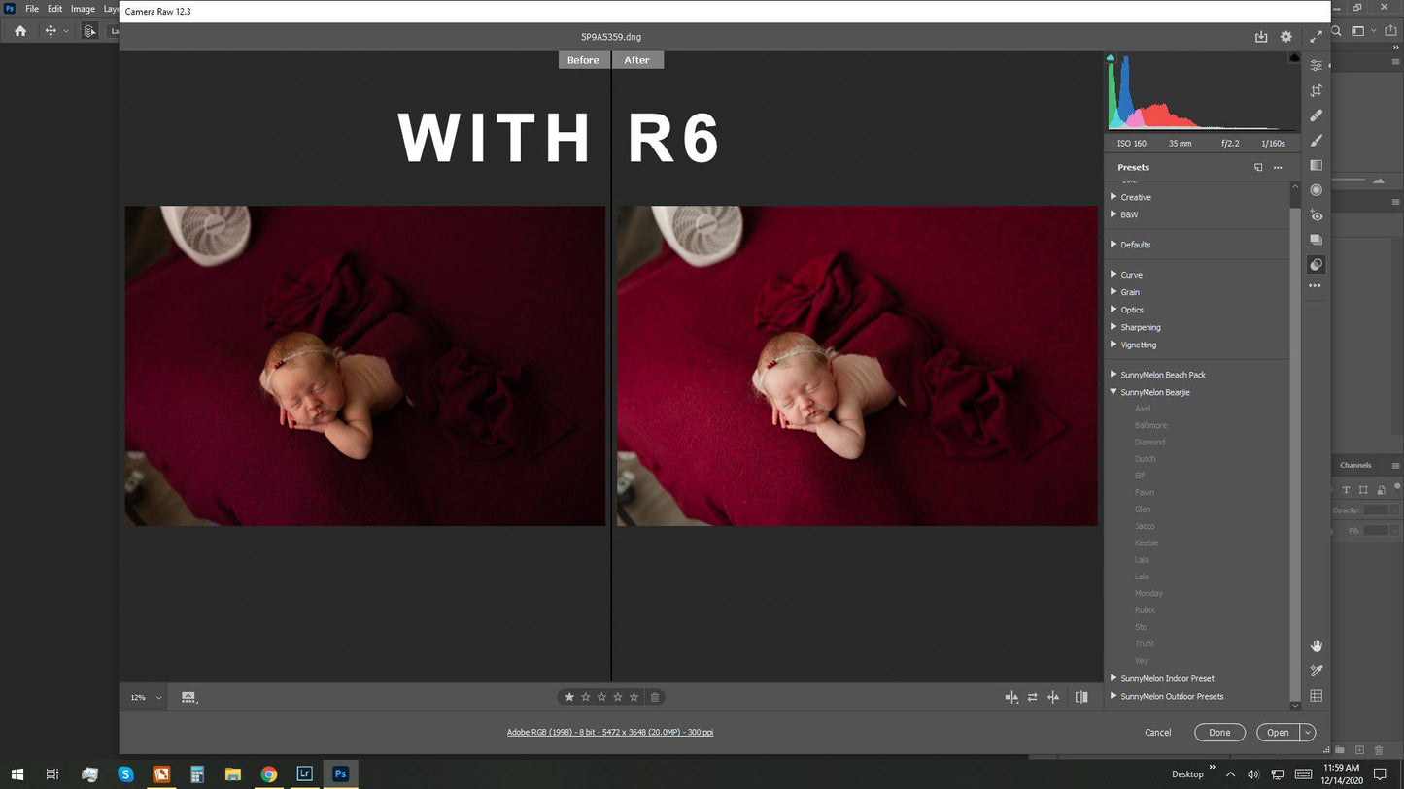This screenshot has height=789, width=1404.
Task: Click the After view label
Action: point(637,60)
